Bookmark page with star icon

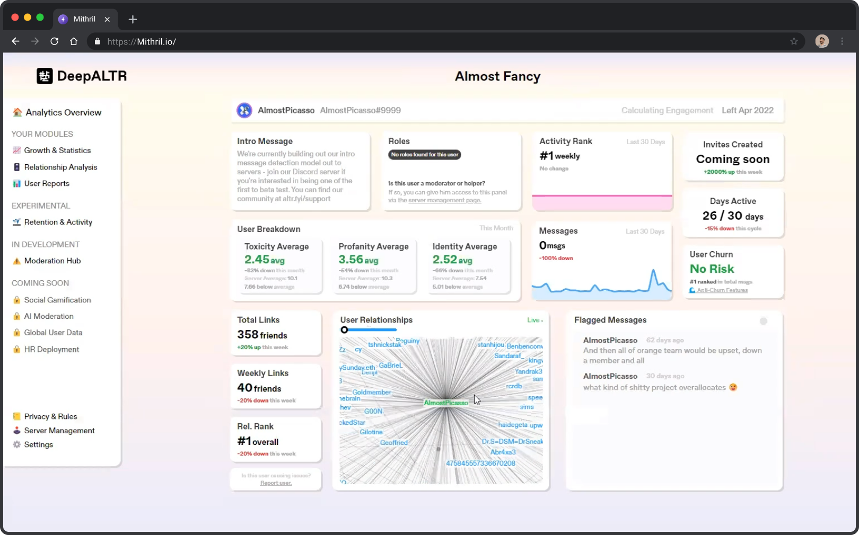coord(794,41)
